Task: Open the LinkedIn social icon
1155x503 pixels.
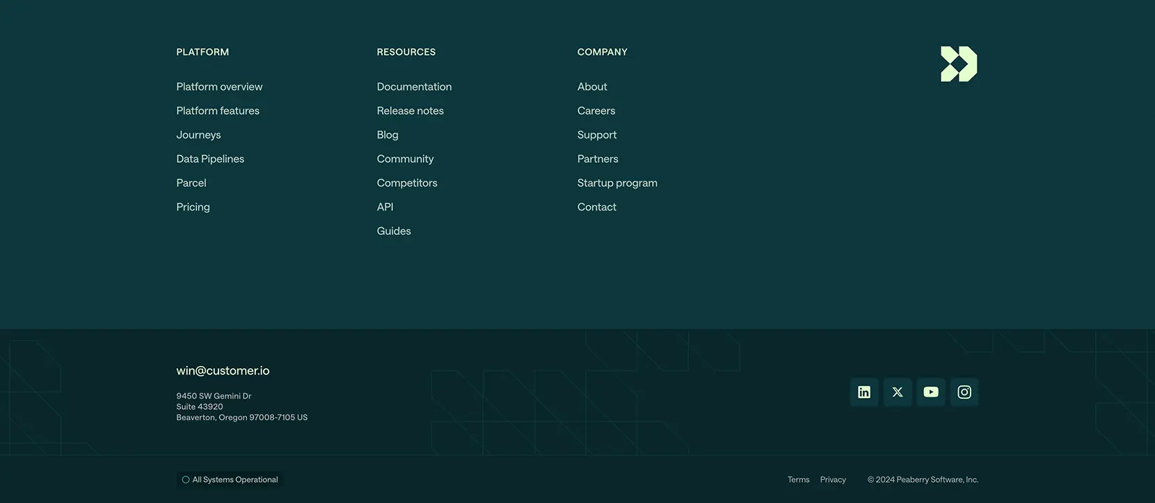Action: 864,392
